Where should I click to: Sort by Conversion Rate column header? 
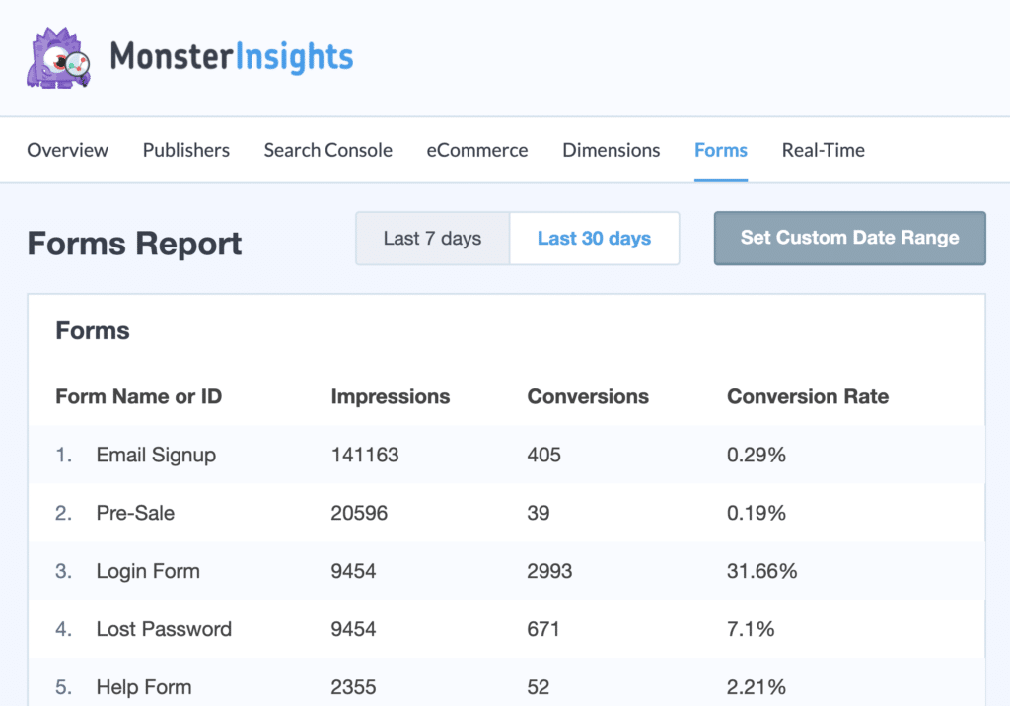click(x=808, y=396)
